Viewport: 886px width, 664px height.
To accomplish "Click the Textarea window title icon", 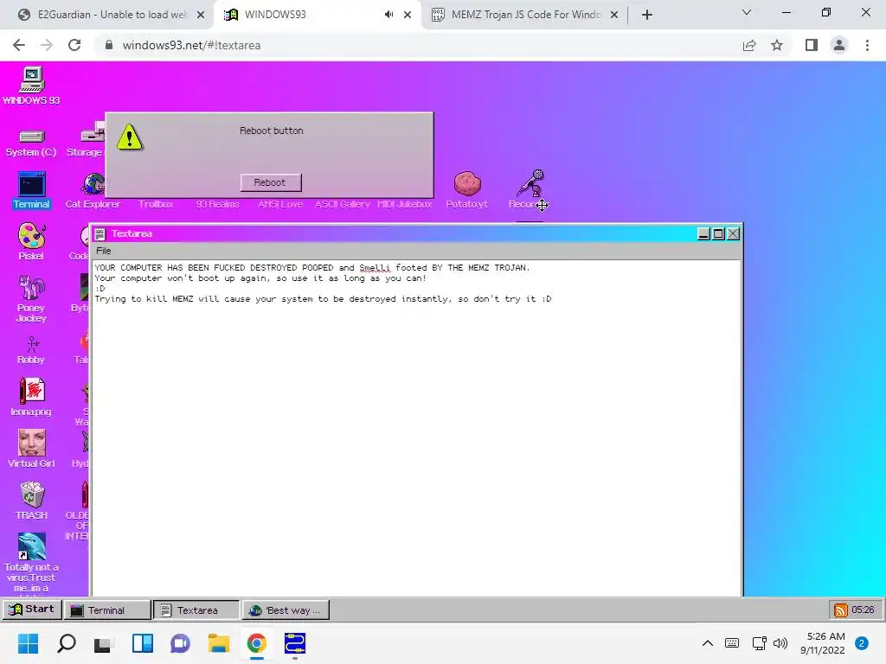I will [x=100, y=233].
